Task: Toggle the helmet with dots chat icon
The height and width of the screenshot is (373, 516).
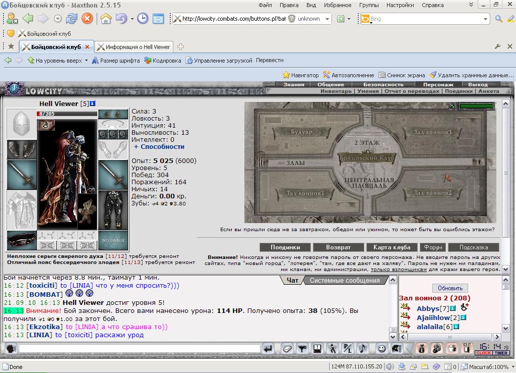Action: click(397, 348)
